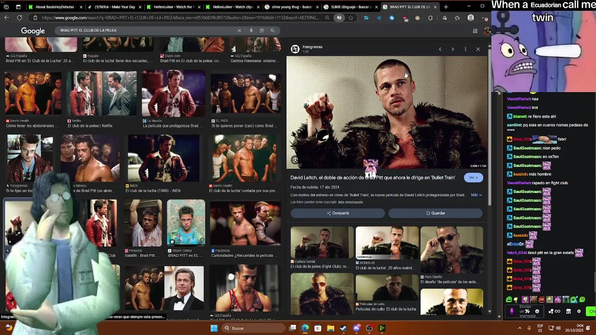The image size is (596, 335).
Task: Open the Cultura Genial related image
Action: tap(322, 242)
